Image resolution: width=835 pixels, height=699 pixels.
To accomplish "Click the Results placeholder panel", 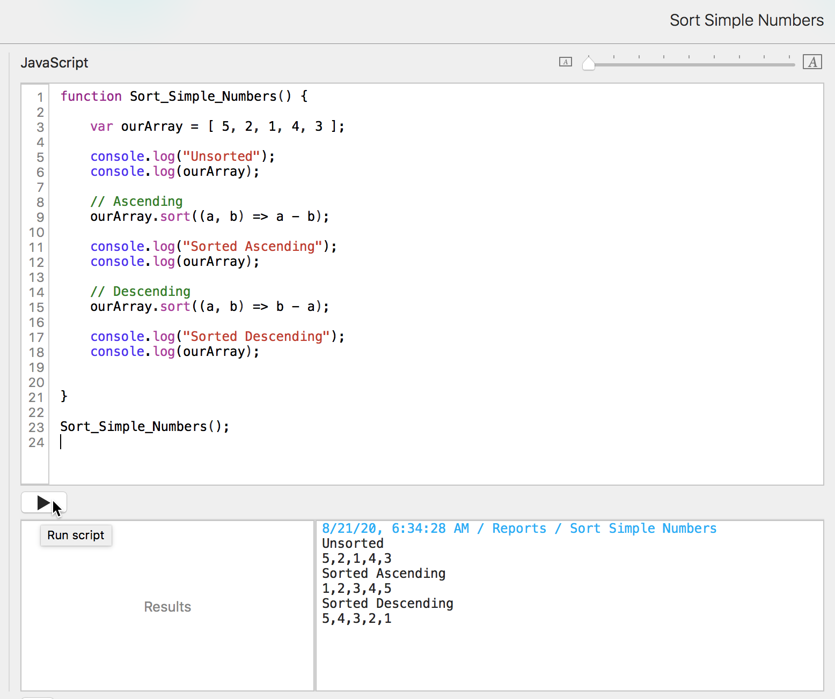I will pyautogui.click(x=167, y=606).
